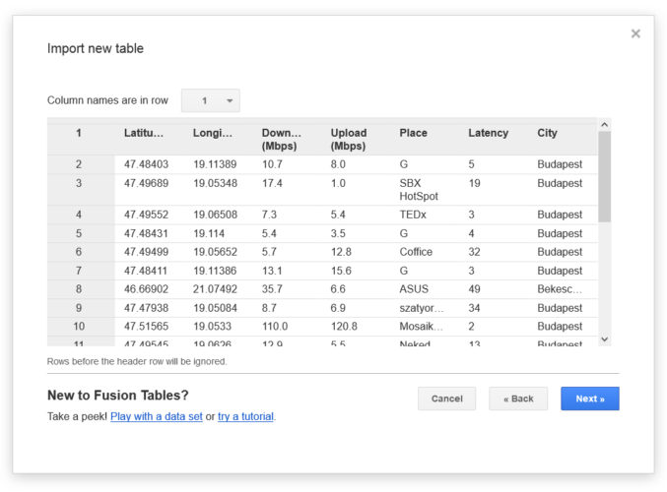667x492 pixels.
Task: Click longitude value 21.07492
Action: (x=215, y=289)
